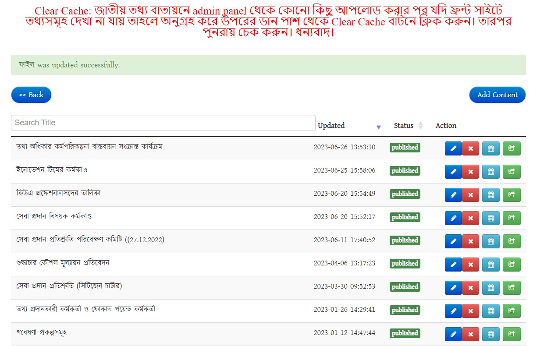The width and height of the screenshot is (533, 346).
Task: Click edit pencil icon for ইনোভেশন টিমের কর্মকাণ্ড
Action: [x=453, y=172]
